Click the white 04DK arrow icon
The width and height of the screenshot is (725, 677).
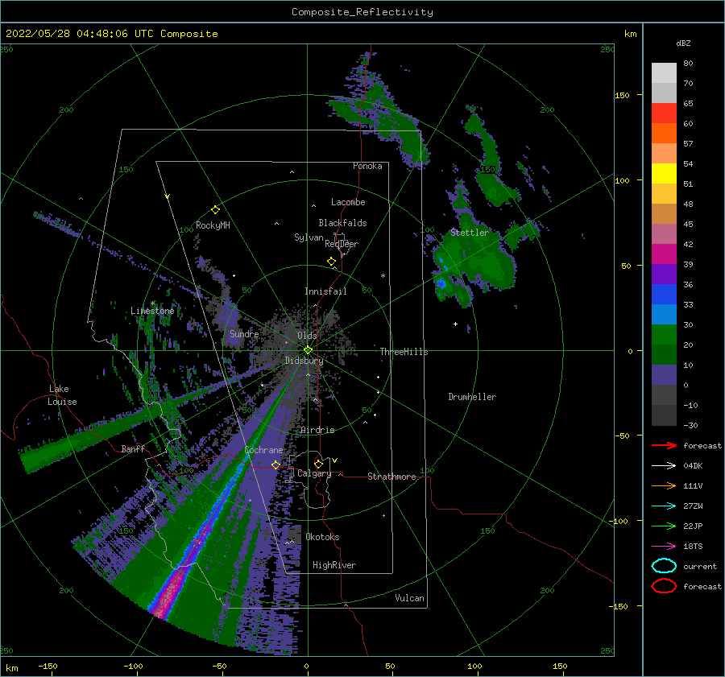pyautogui.click(x=664, y=466)
